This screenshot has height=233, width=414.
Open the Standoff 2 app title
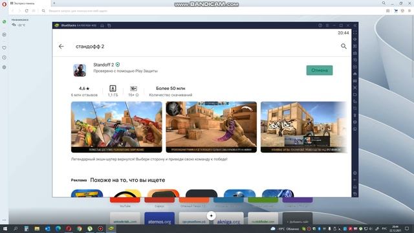coord(103,65)
